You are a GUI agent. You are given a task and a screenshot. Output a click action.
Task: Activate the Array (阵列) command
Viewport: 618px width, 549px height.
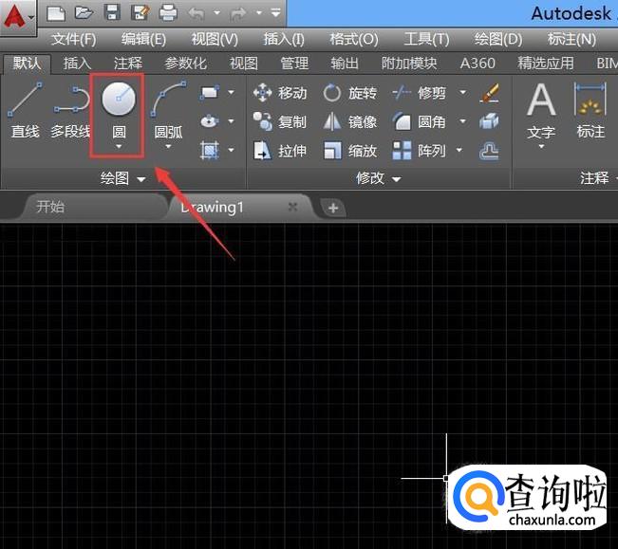coord(420,151)
